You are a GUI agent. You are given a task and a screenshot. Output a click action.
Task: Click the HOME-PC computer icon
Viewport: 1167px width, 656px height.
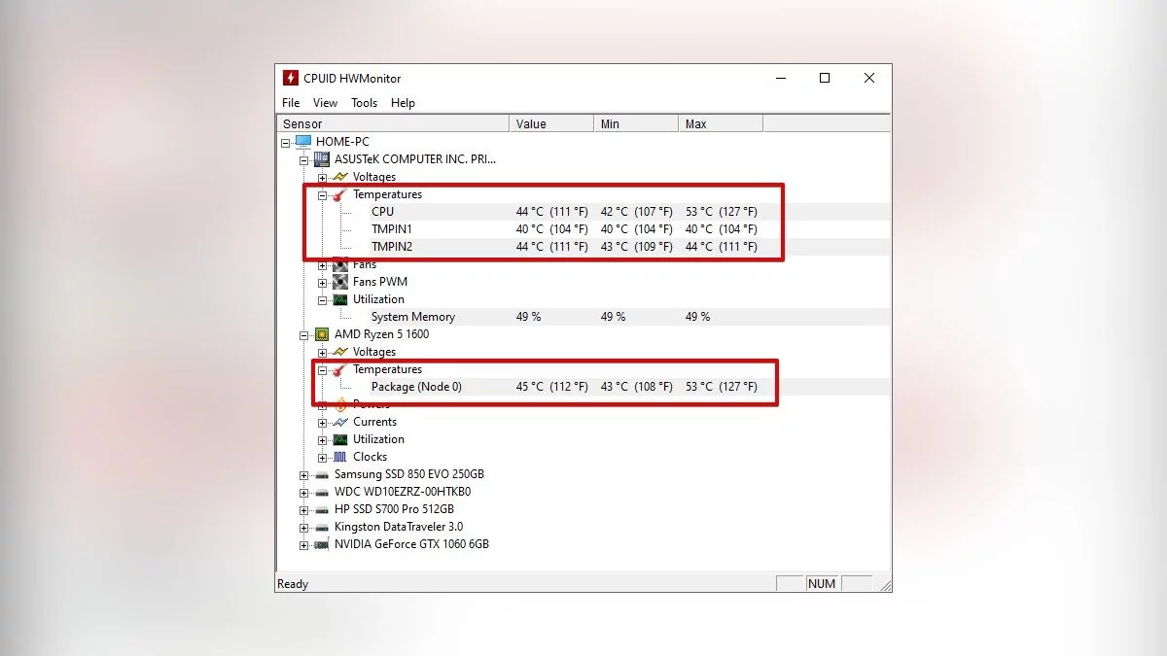[x=303, y=142]
